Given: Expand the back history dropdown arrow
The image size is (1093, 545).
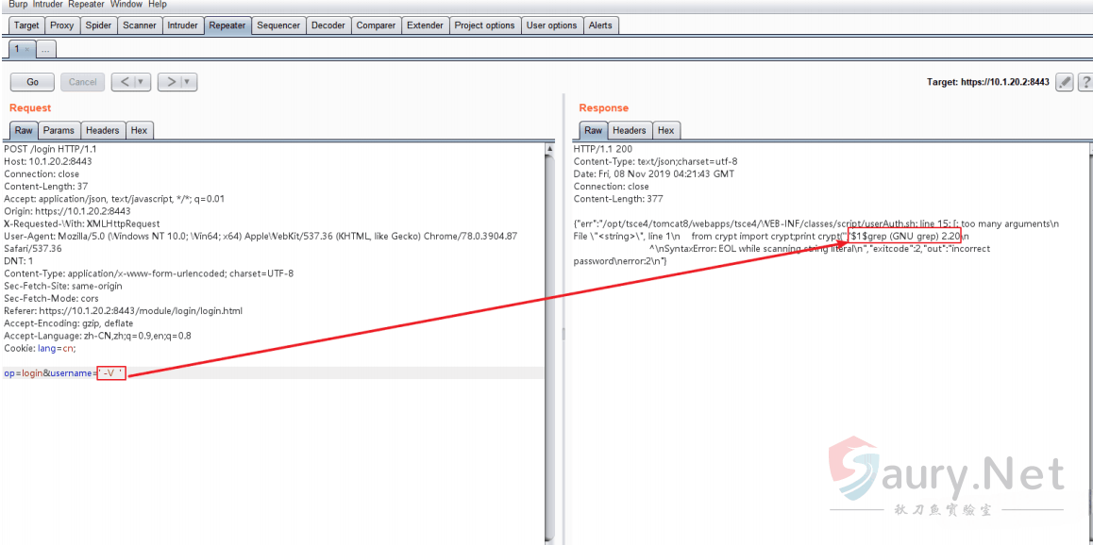Looking at the screenshot, I should coord(141,82).
